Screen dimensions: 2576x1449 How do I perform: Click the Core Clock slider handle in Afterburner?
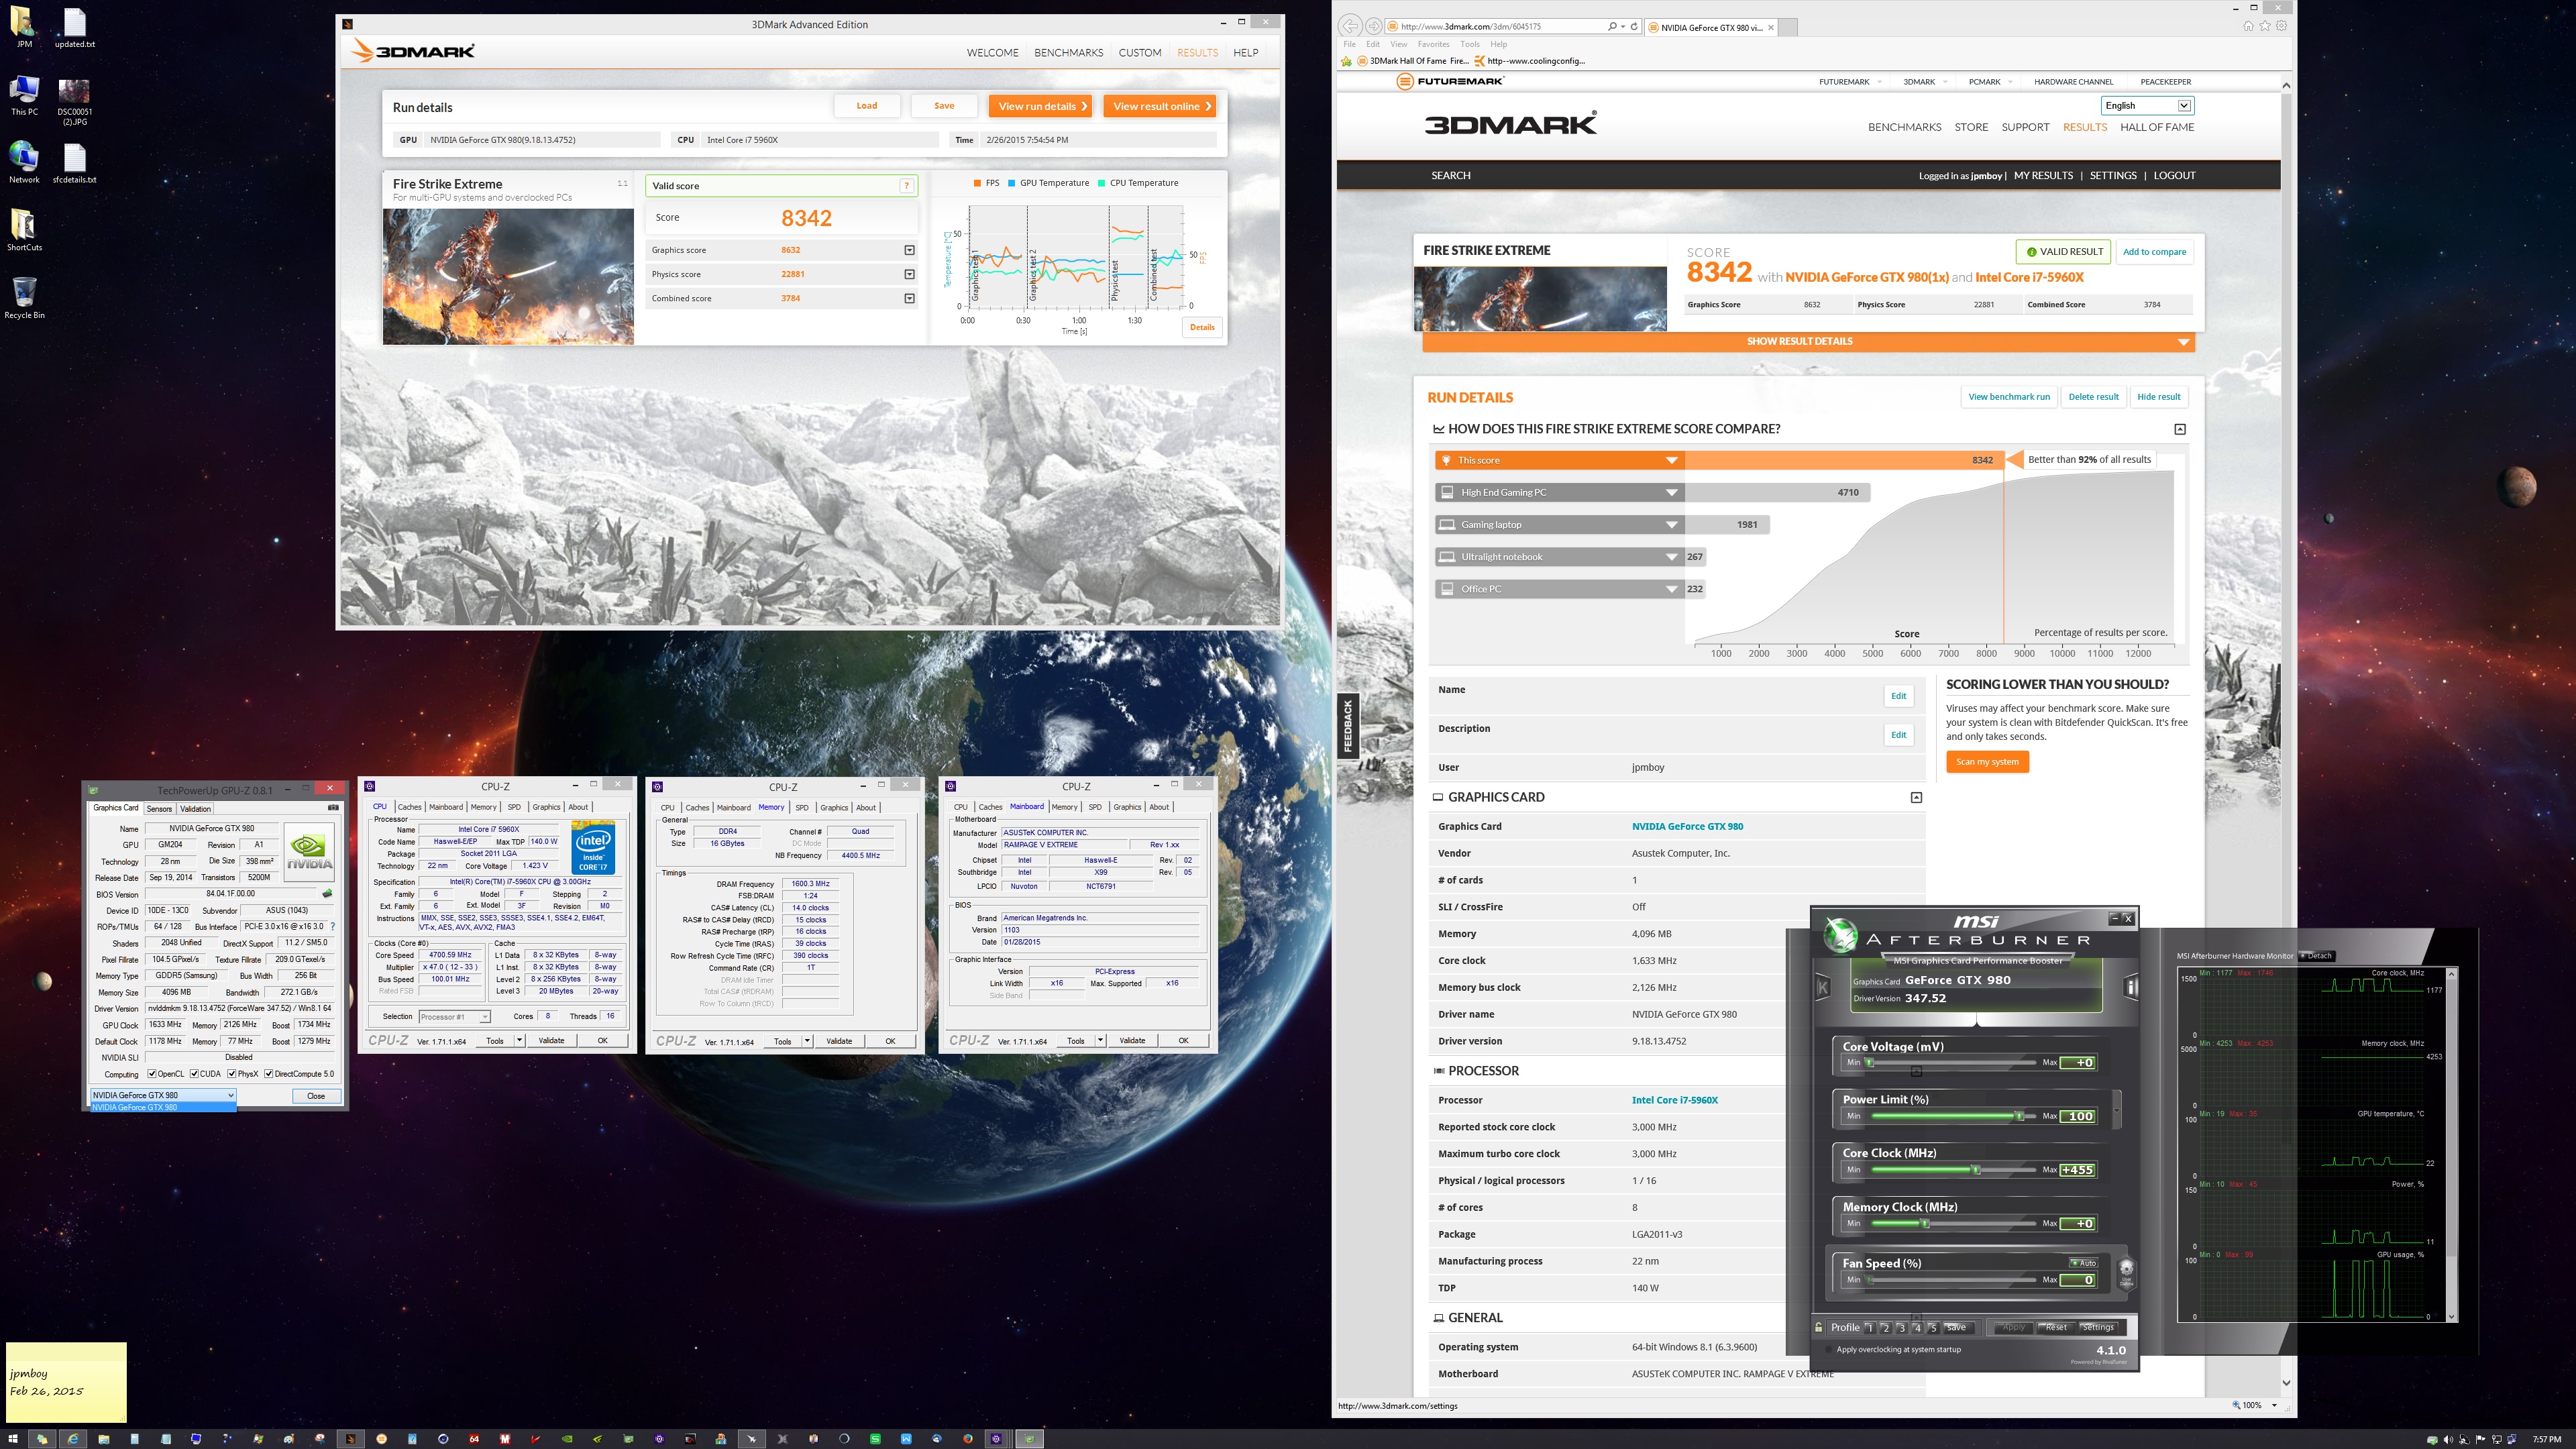point(1975,1169)
